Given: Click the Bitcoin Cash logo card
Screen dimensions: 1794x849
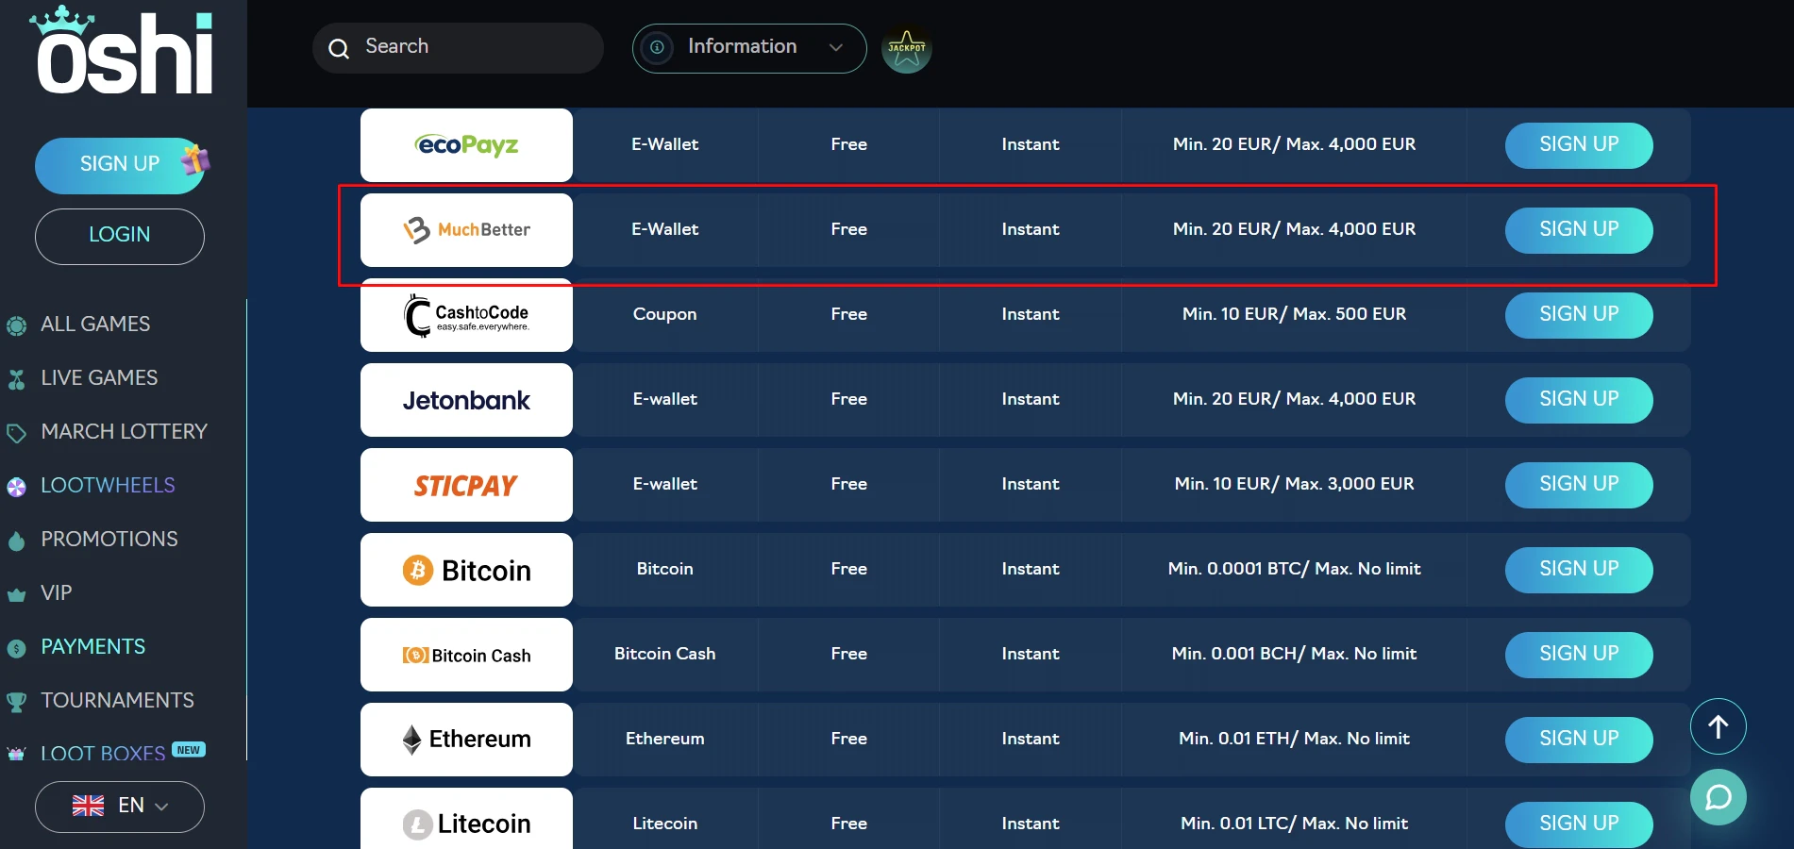Looking at the screenshot, I should (x=466, y=655).
